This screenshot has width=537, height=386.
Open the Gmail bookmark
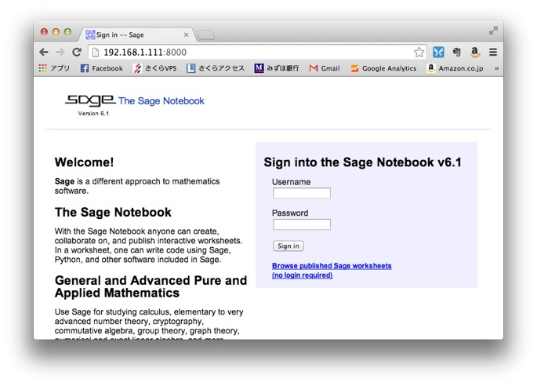pos(325,68)
